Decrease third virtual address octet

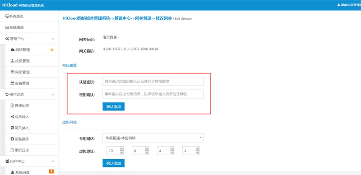click(172, 153)
